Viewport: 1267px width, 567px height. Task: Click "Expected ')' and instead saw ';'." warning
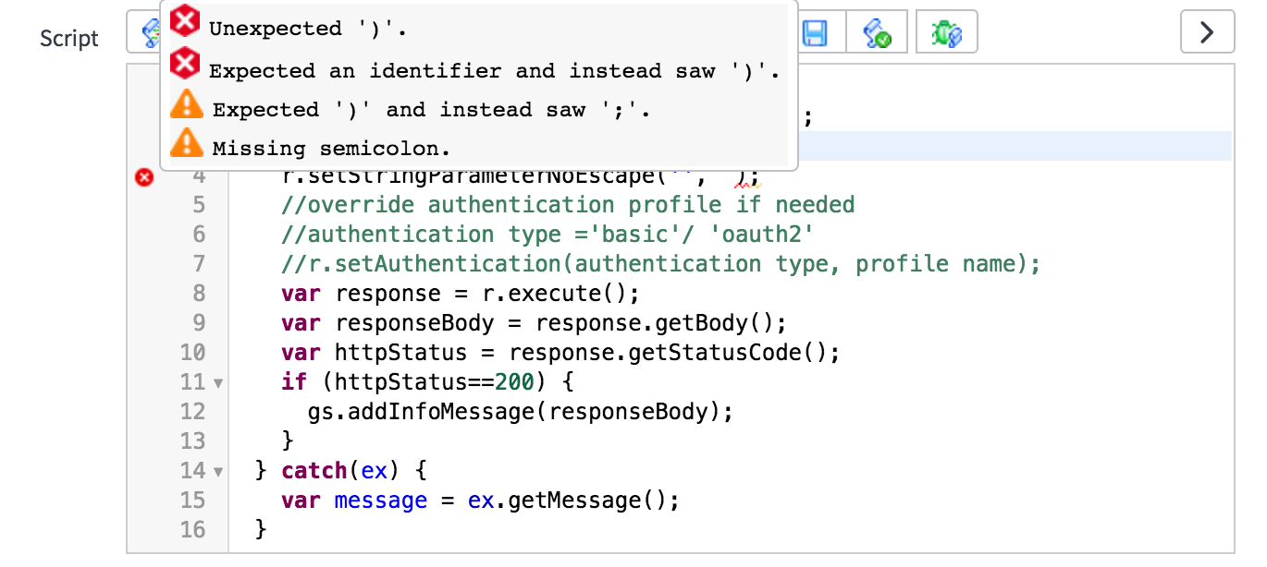[432, 110]
